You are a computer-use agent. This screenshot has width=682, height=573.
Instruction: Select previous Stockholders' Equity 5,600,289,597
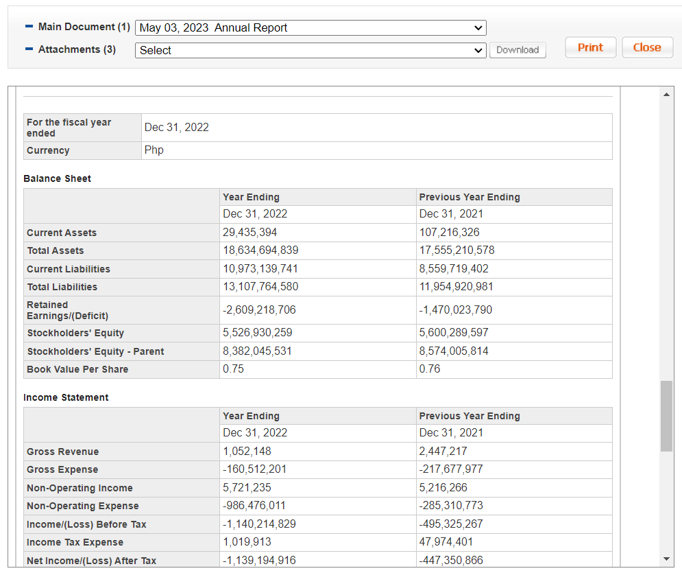454,333
